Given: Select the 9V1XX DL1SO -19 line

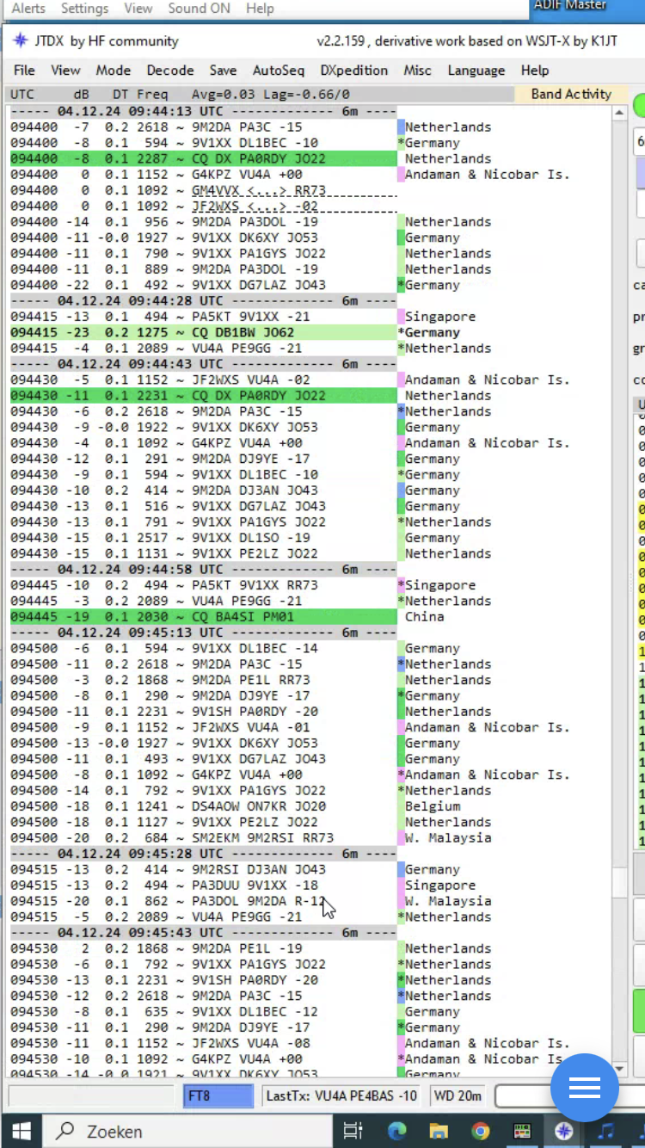Looking at the screenshot, I should pyautogui.click(x=203, y=538).
